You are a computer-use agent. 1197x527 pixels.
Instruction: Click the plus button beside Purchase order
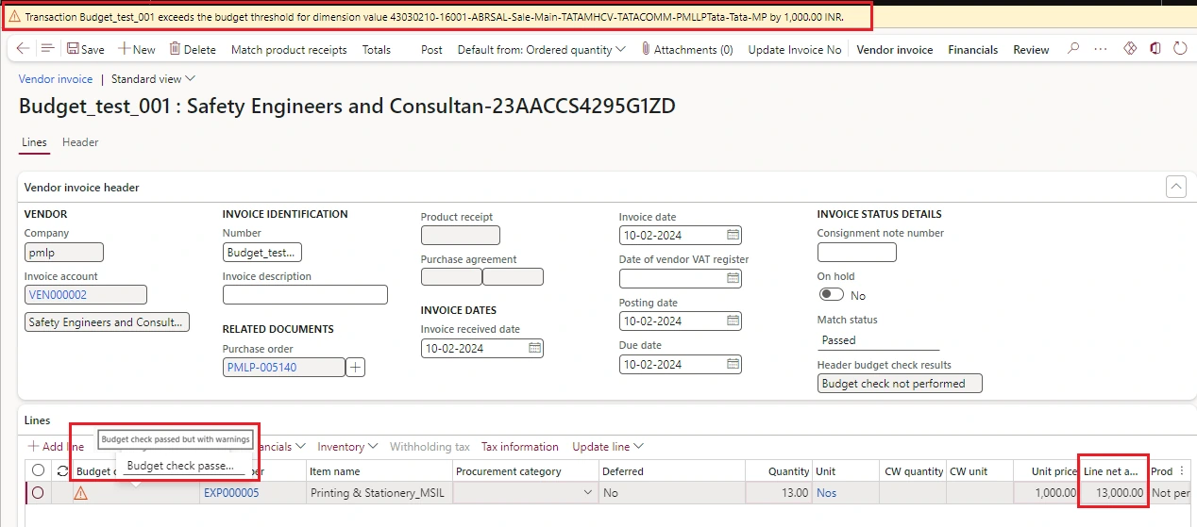point(355,367)
